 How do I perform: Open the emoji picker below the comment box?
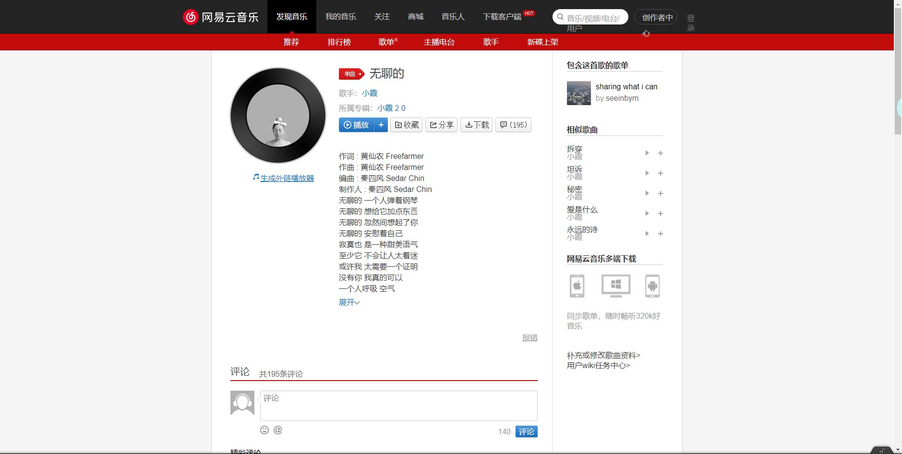point(265,430)
